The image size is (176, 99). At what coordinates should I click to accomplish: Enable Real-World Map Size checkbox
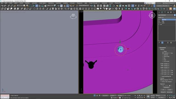(x=161, y=76)
